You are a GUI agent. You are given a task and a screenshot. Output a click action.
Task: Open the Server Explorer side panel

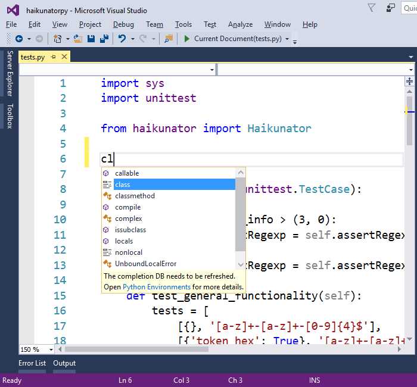tap(10, 73)
